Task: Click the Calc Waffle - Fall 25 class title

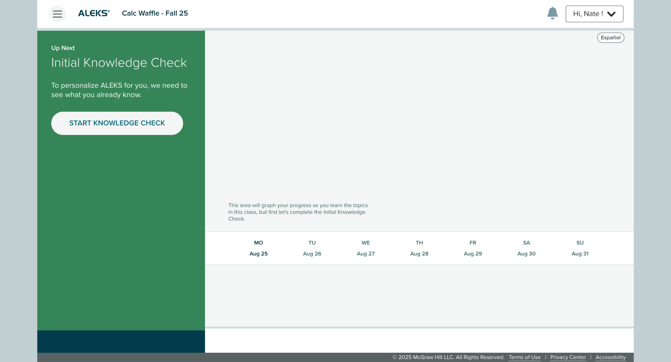Action: [155, 13]
